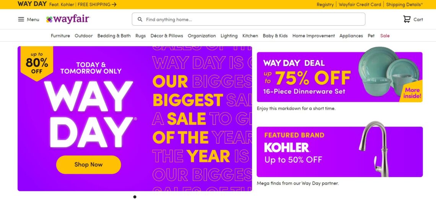436x201 pixels.
Task: Open the shopping Cart icon
Action: click(x=407, y=19)
